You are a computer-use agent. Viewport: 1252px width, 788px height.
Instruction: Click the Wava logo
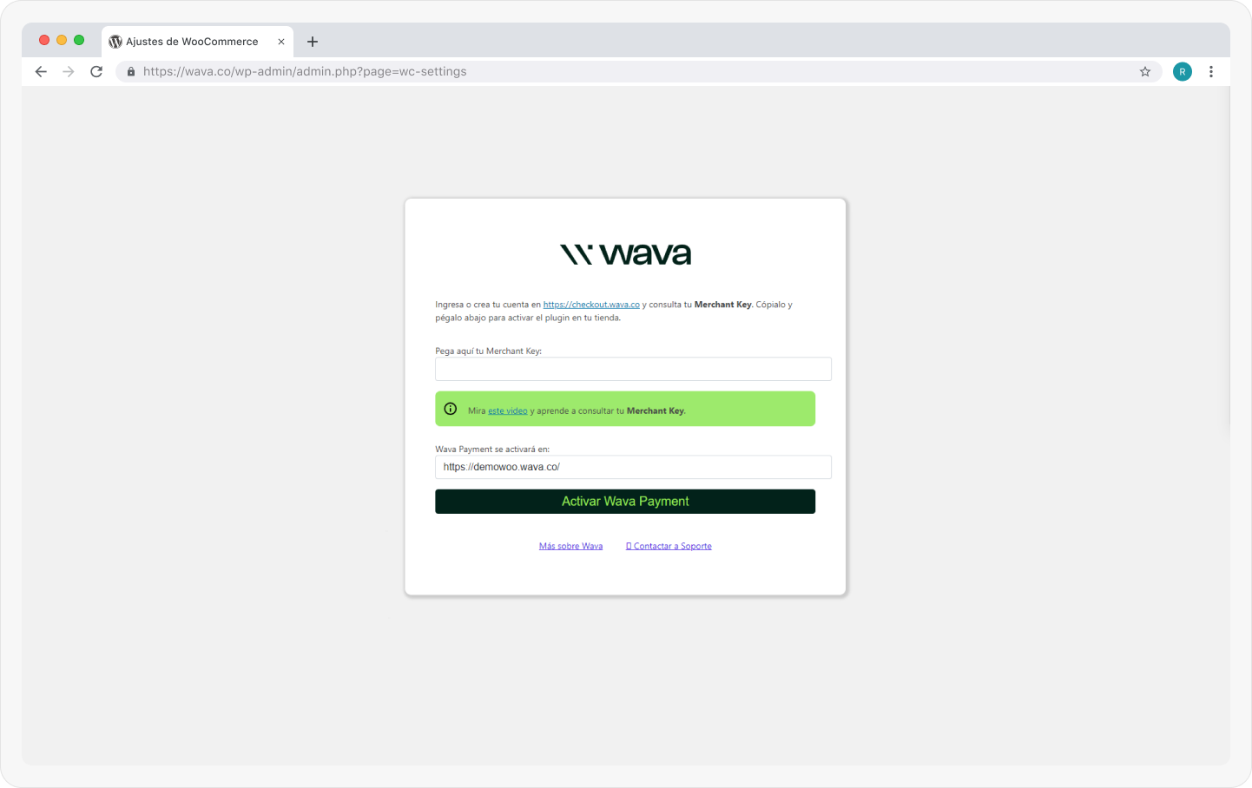pos(625,254)
